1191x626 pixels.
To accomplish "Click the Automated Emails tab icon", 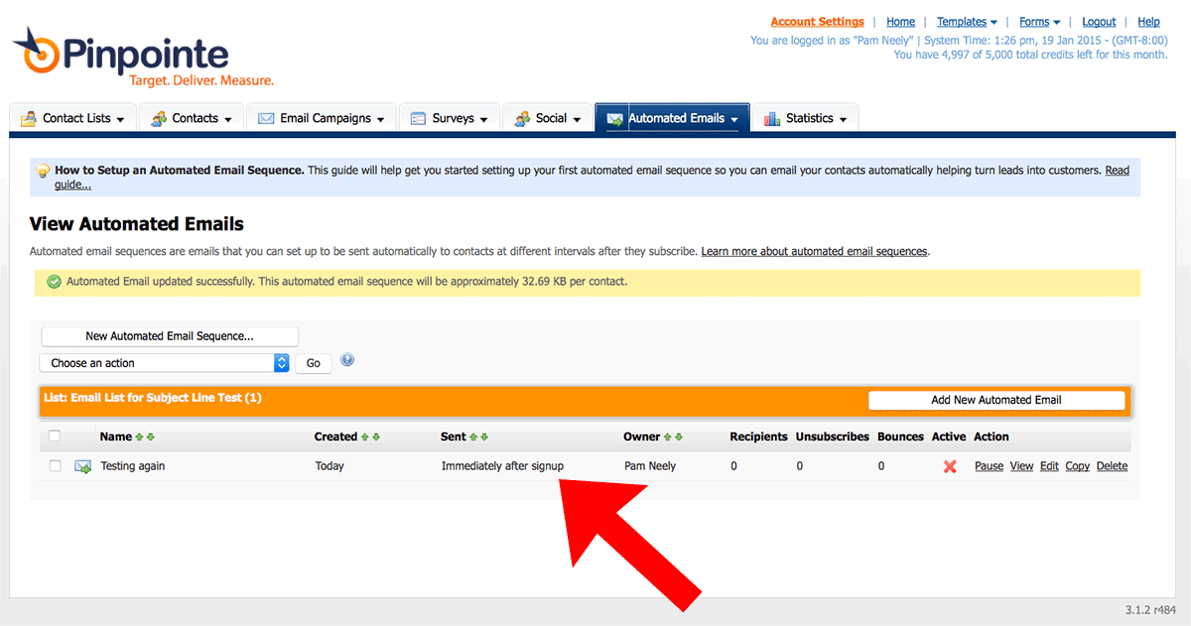I will [614, 118].
